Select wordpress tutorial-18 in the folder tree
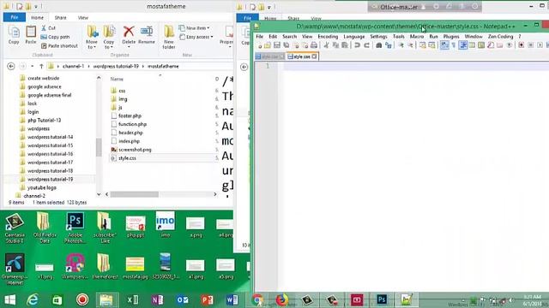Screen dimensions: 549x308 [x=50, y=171]
